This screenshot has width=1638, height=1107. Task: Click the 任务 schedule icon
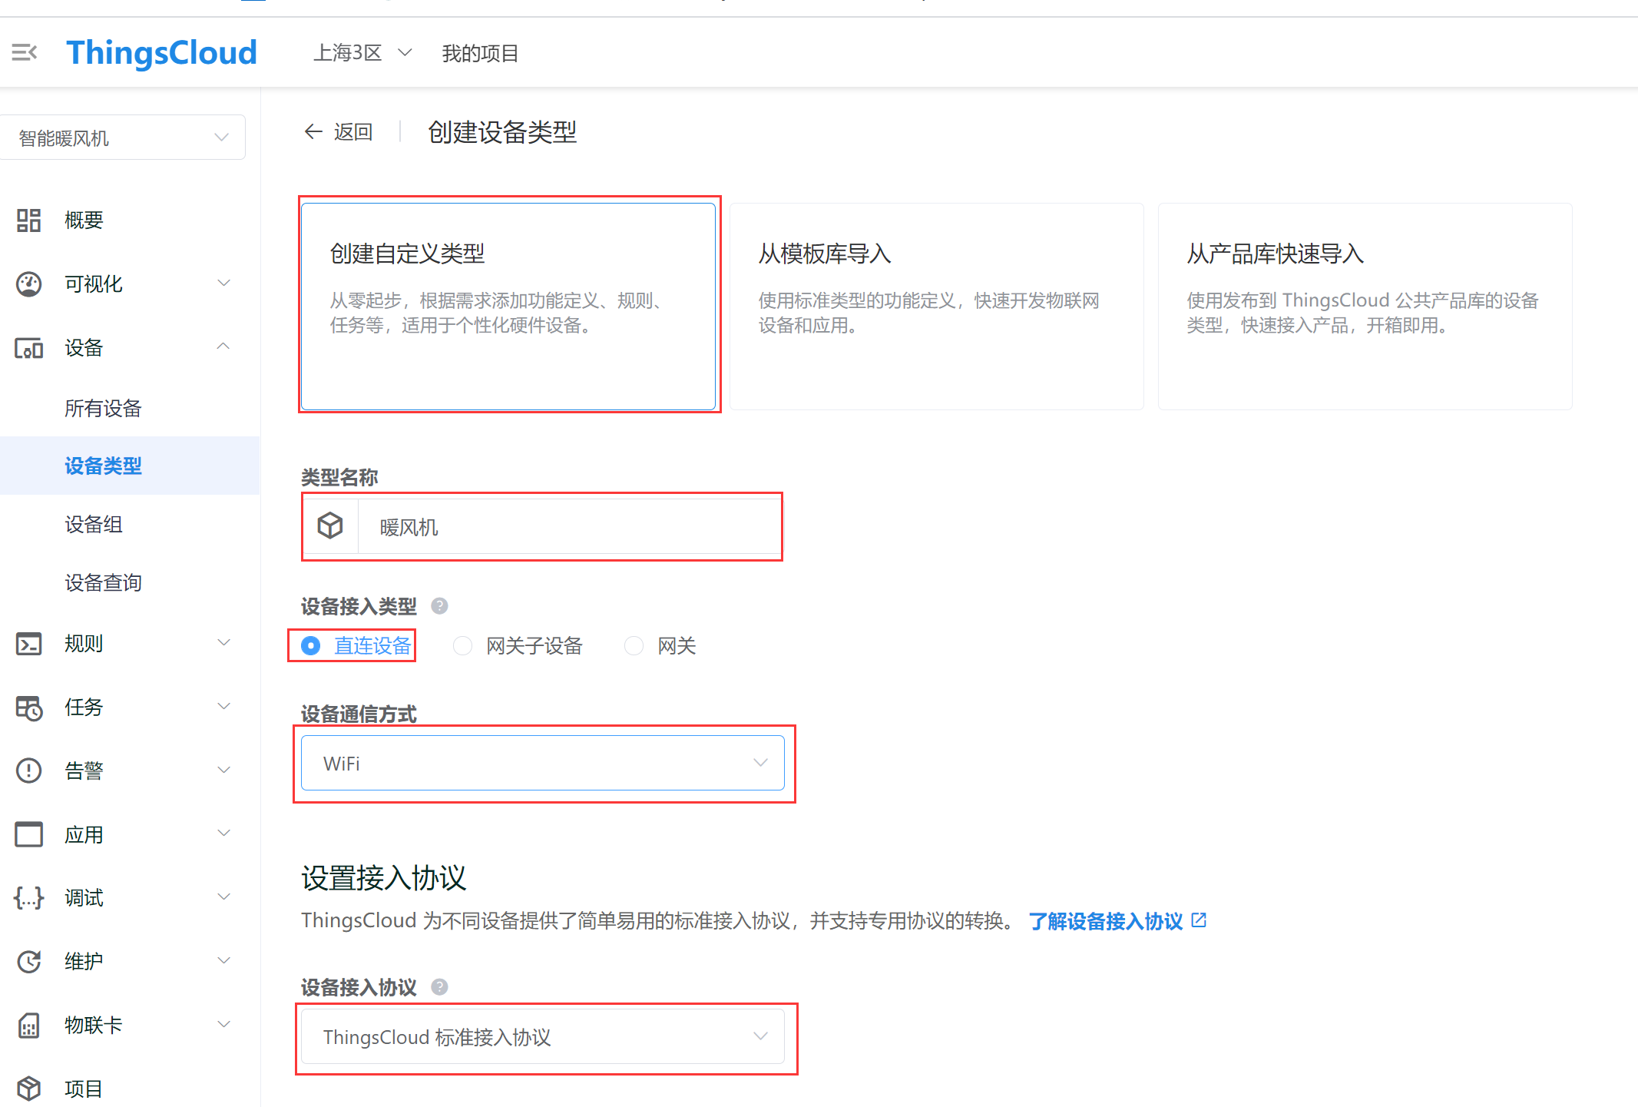point(29,708)
